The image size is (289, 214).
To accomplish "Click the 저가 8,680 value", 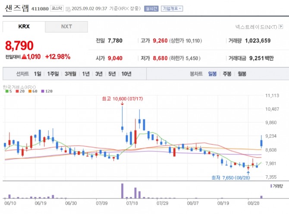I will [x=160, y=58].
